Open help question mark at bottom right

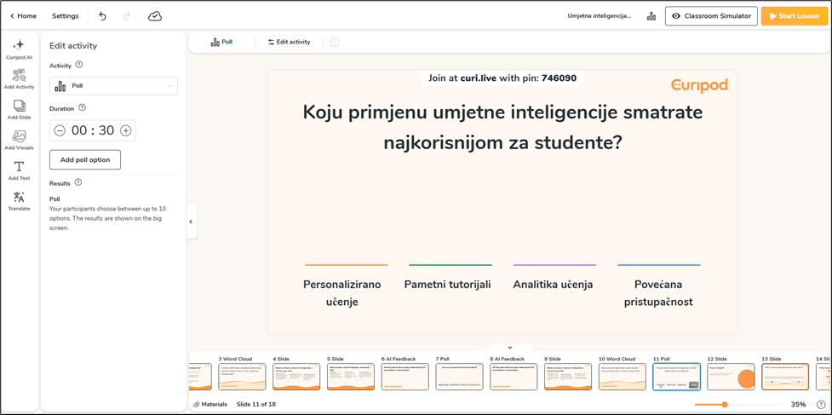click(x=820, y=405)
